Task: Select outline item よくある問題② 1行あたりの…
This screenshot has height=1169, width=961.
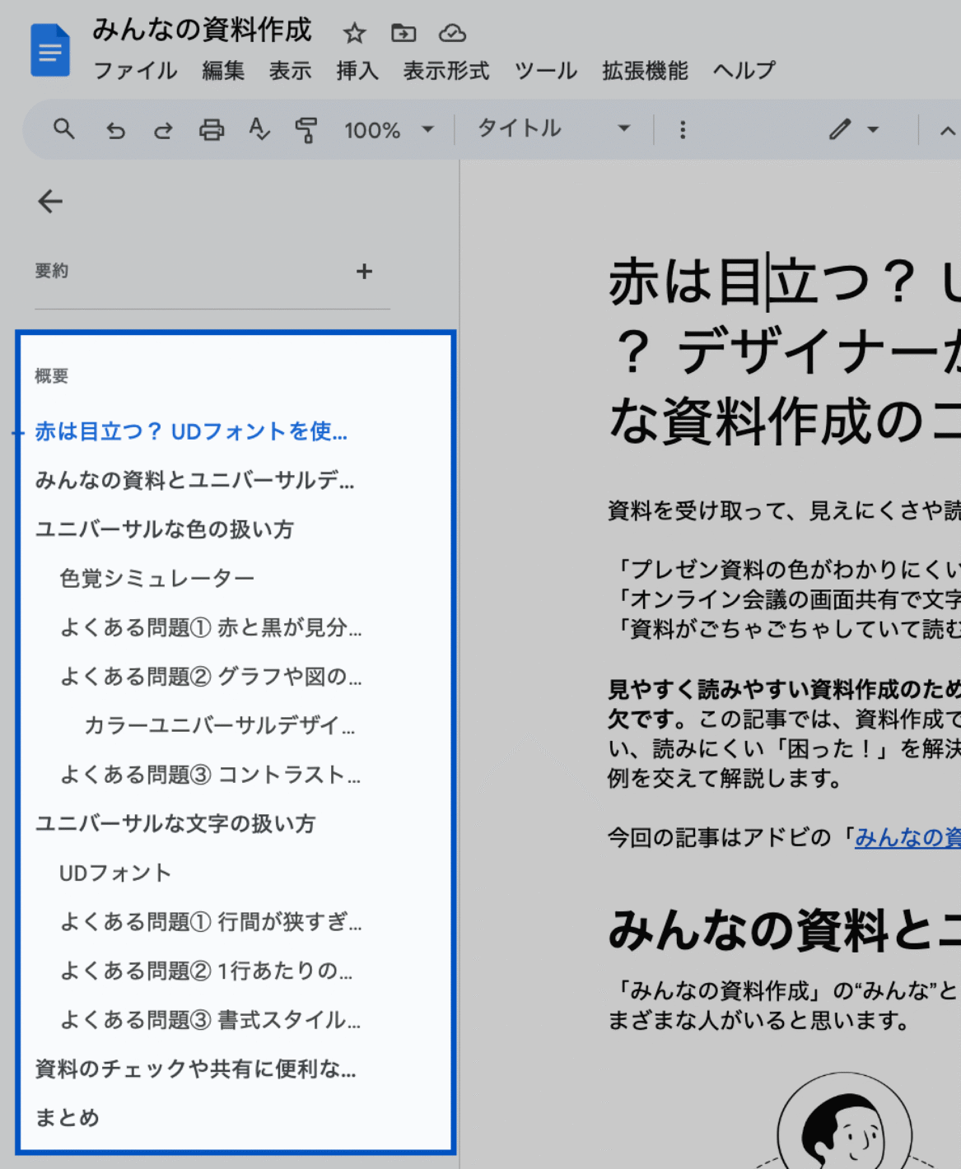Action: pos(206,971)
